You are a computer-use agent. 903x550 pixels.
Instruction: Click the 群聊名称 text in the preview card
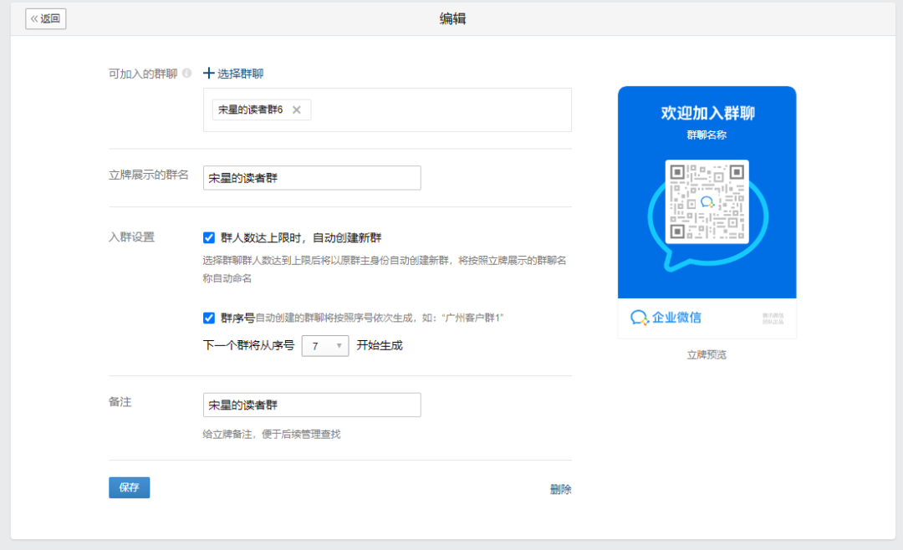tap(707, 135)
